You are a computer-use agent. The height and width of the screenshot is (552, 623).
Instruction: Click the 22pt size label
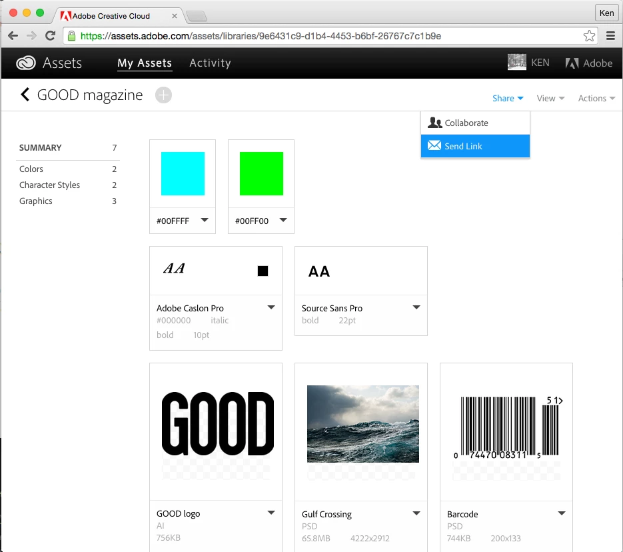click(347, 320)
